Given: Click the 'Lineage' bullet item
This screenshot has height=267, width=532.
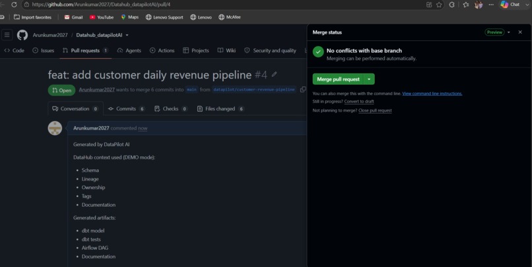Looking at the screenshot, I should tap(90, 178).
